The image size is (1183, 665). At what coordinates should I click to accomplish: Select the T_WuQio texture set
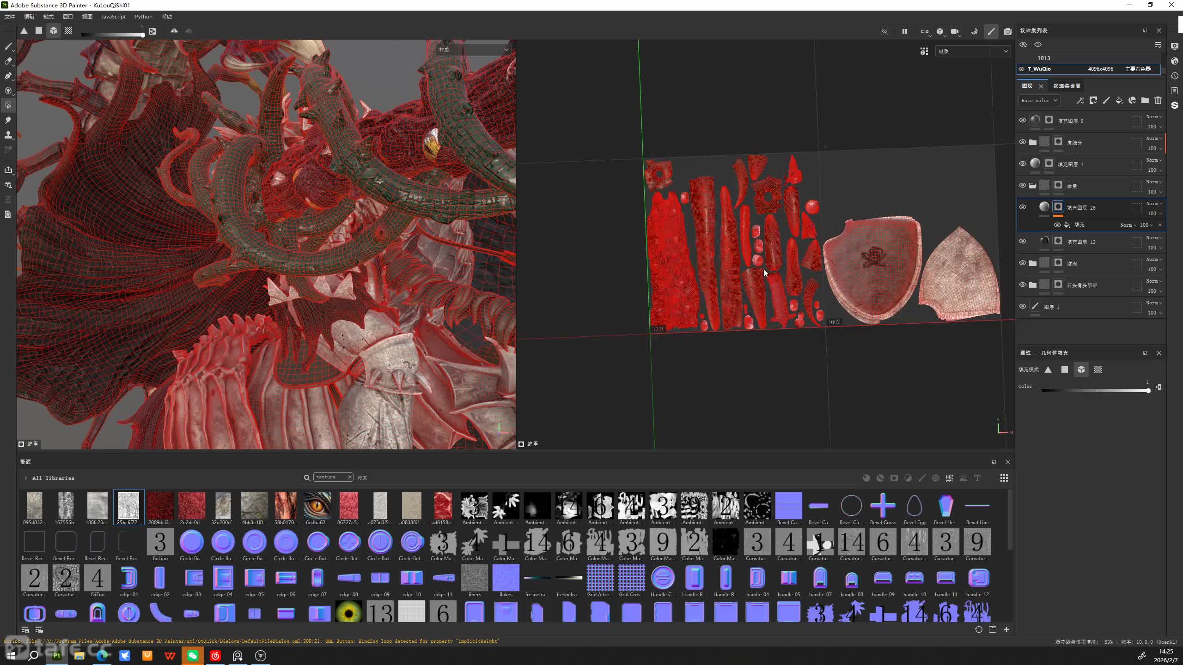click(1039, 69)
